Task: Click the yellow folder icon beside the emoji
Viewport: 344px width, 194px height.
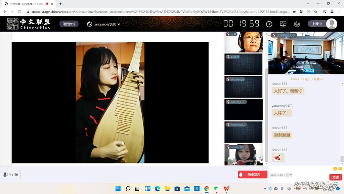Action: click(x=340, y=168)
